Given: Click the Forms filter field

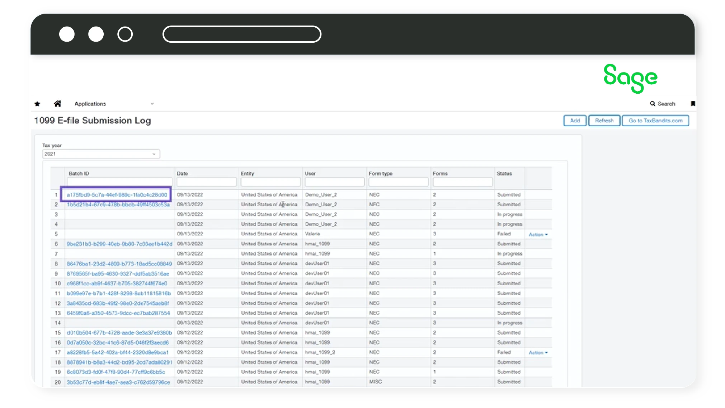Looking at the screenshot, I should click(463, 182).
